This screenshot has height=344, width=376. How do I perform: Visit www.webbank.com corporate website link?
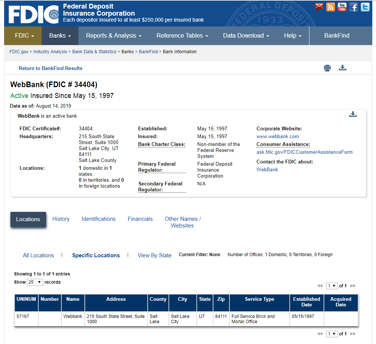278,136
